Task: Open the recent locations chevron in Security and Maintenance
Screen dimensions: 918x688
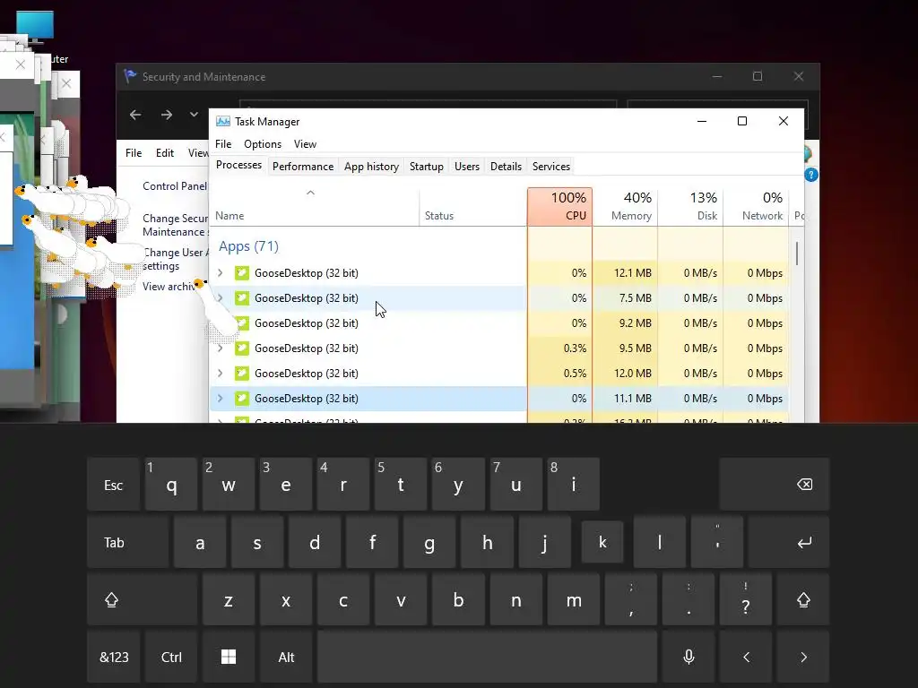Action: (194, 115)
